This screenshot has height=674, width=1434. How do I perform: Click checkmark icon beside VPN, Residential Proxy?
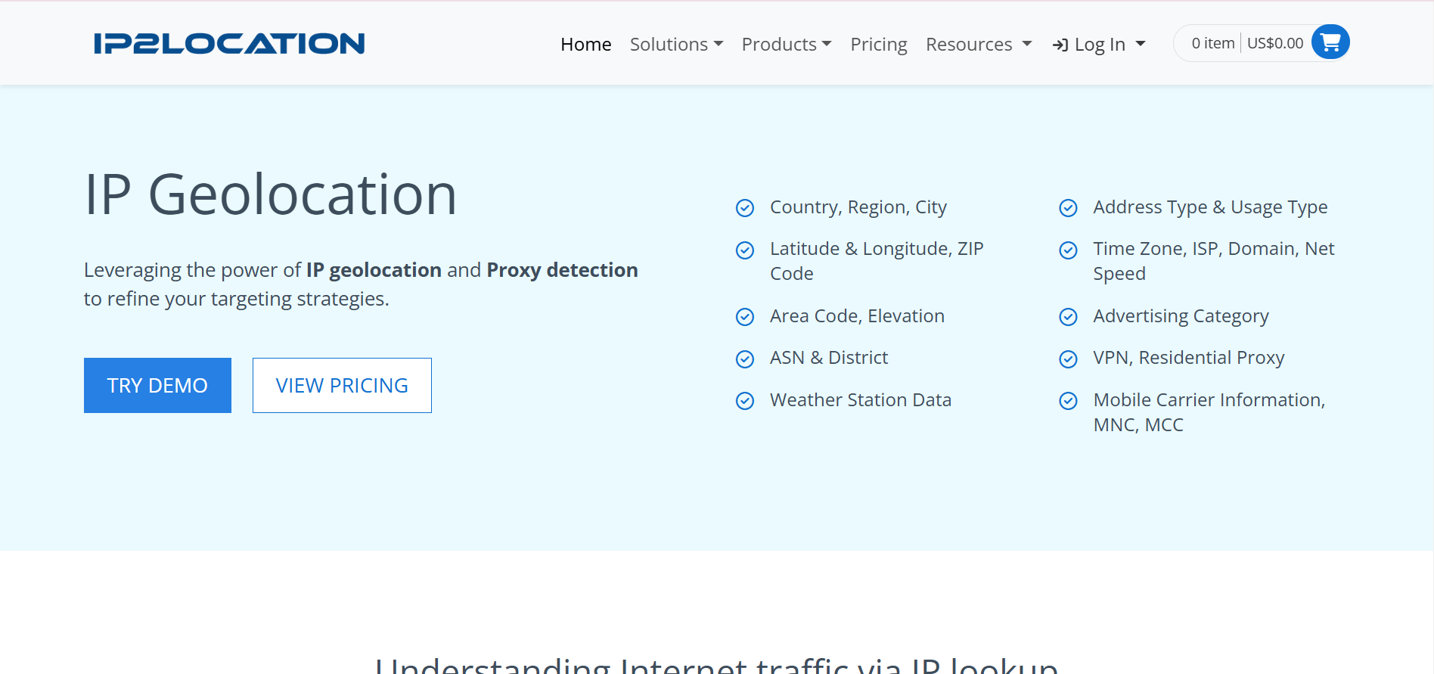click(1068, 359)
